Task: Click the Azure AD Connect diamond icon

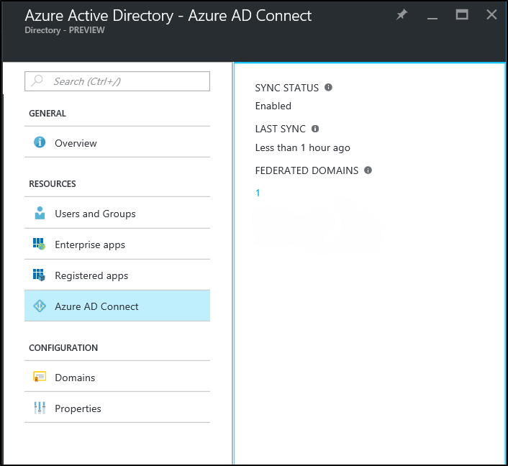Action: 40,306
